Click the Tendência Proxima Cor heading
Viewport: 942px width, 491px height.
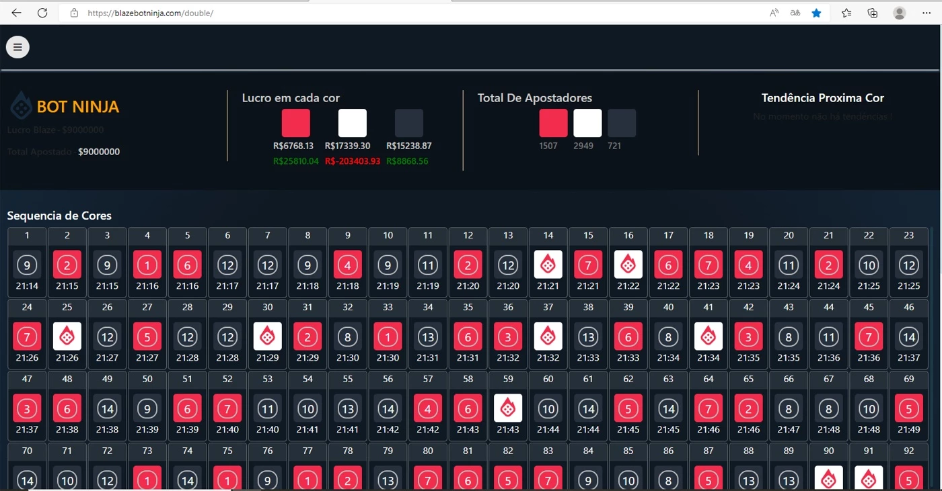[823, 98]
